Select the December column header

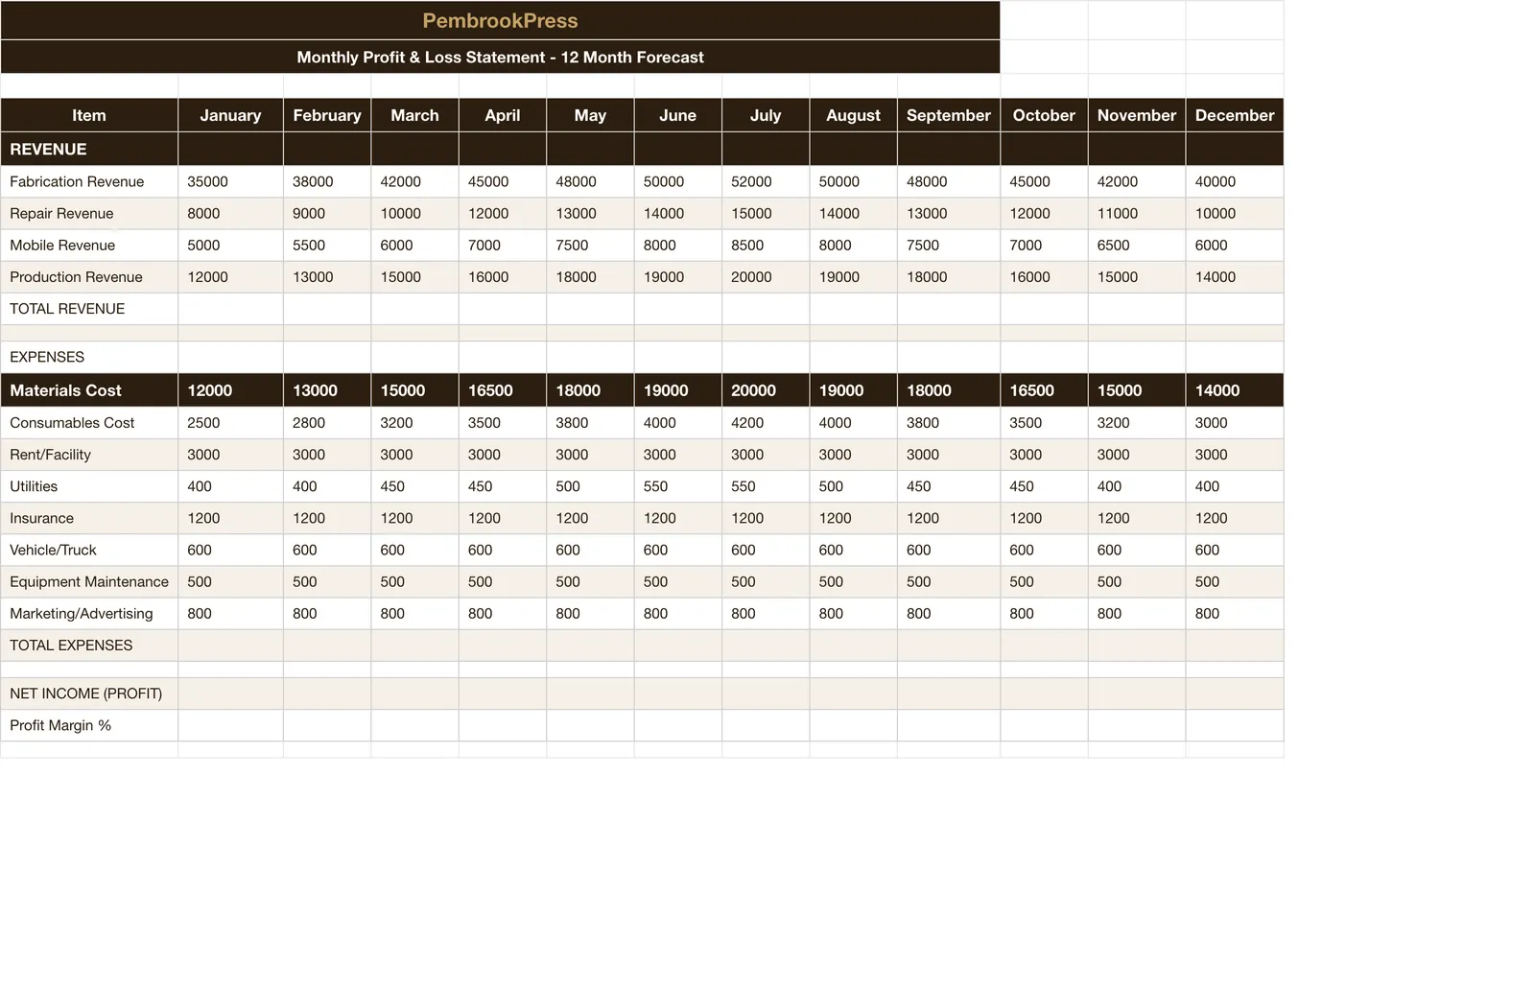click(x=1234, y=115)
